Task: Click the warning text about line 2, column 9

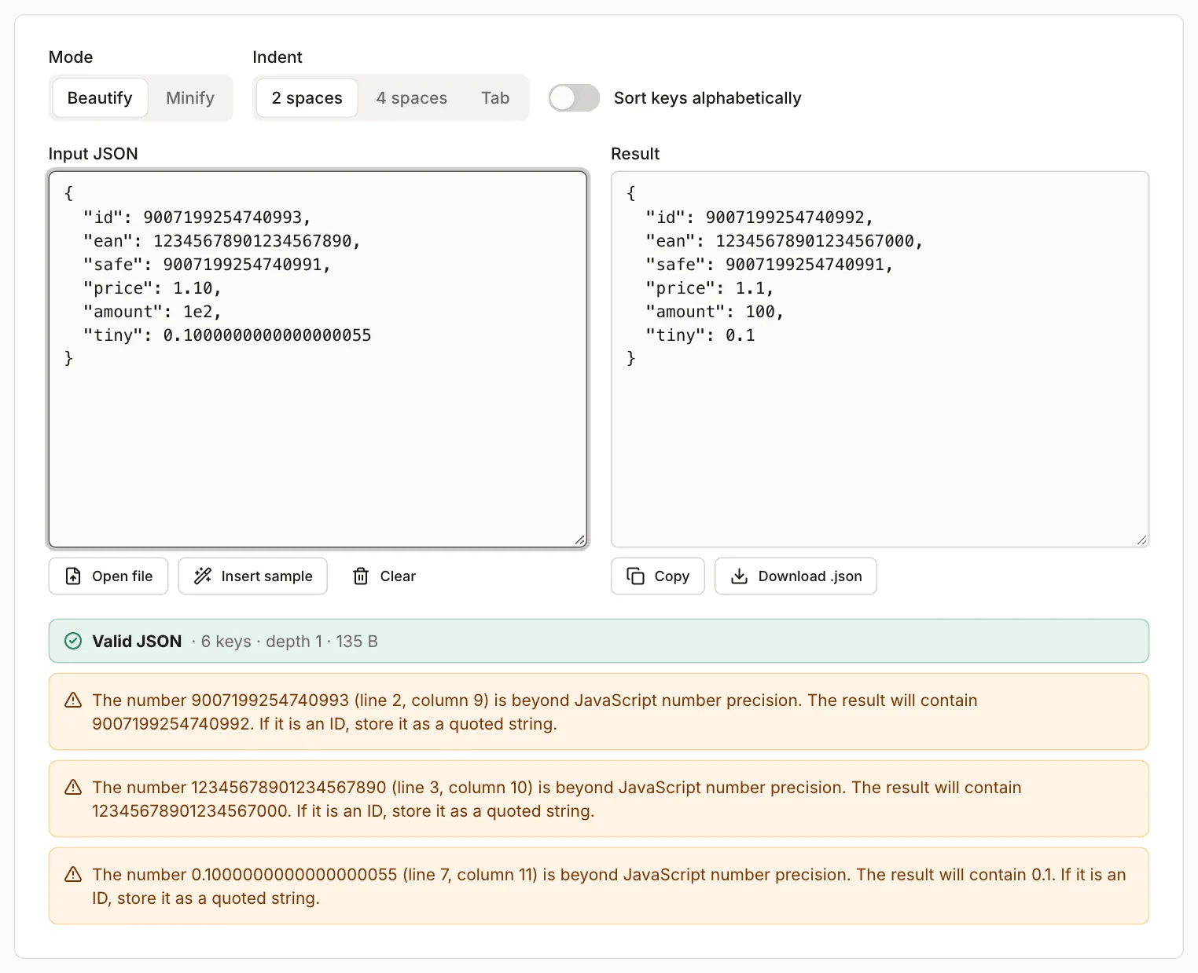Action: click(x=535, y=712)
